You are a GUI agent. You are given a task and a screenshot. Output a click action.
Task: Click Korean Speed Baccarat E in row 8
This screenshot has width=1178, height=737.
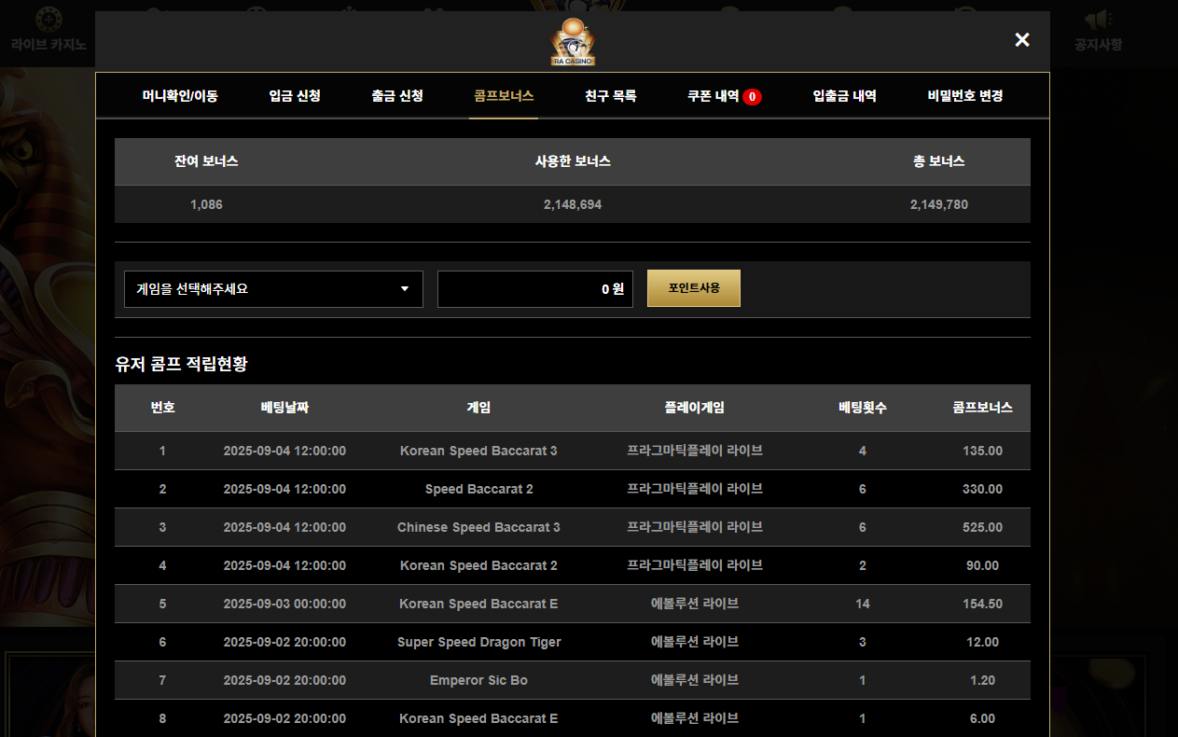[x=478, y=718]
